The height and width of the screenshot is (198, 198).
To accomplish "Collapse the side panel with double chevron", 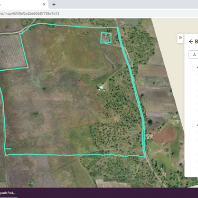I will pyautogui.click(x=180, y=37).
